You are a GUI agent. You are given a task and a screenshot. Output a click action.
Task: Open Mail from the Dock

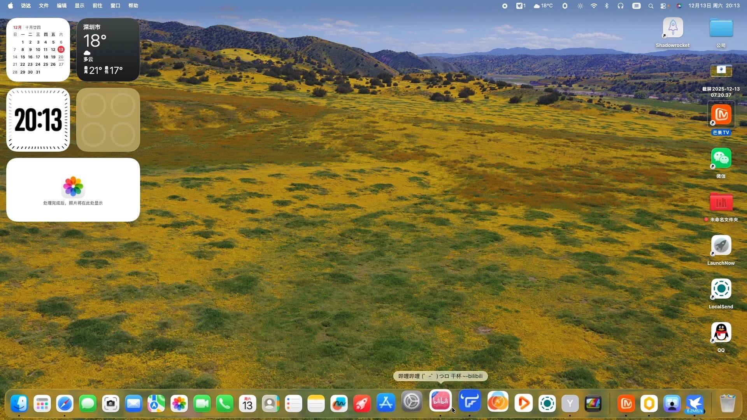point(133,404)
